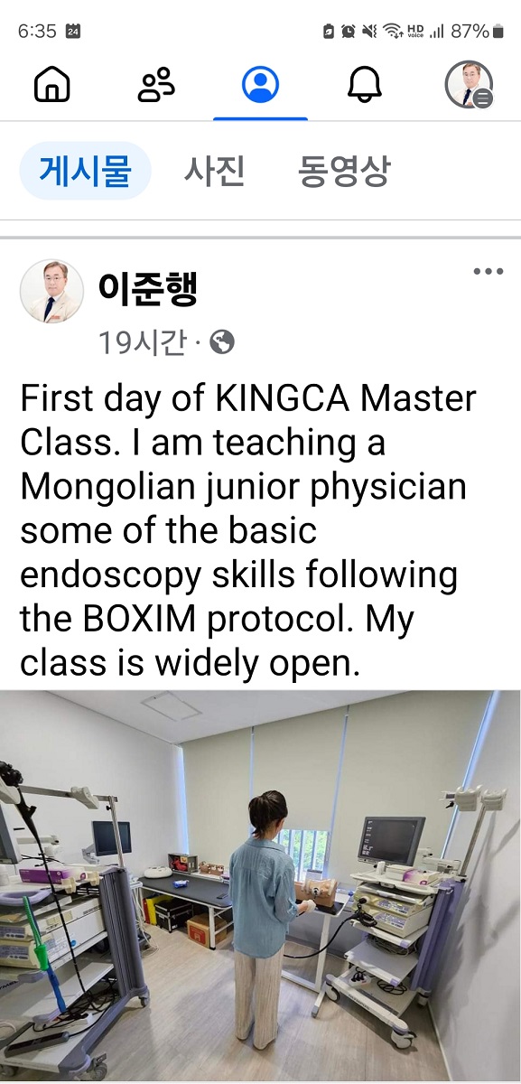Image resolution: width=521 pixels, height=1084 pixels.
Task: Open the menu via profile avatar icon
Action: (469, 85)
